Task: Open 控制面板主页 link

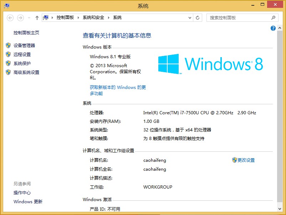Action: click(x=26, y=33)
